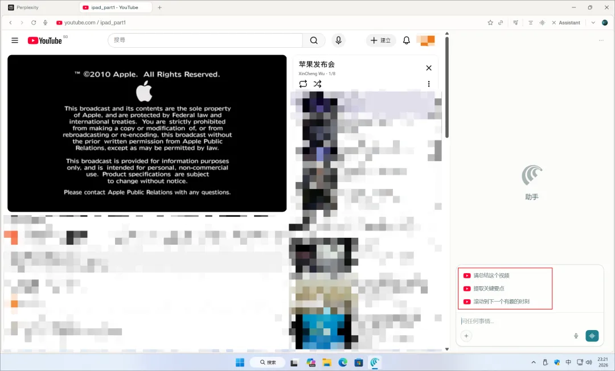Toggle playlist loop icon
The image size is (615, 371).
(x=303, y=84)
